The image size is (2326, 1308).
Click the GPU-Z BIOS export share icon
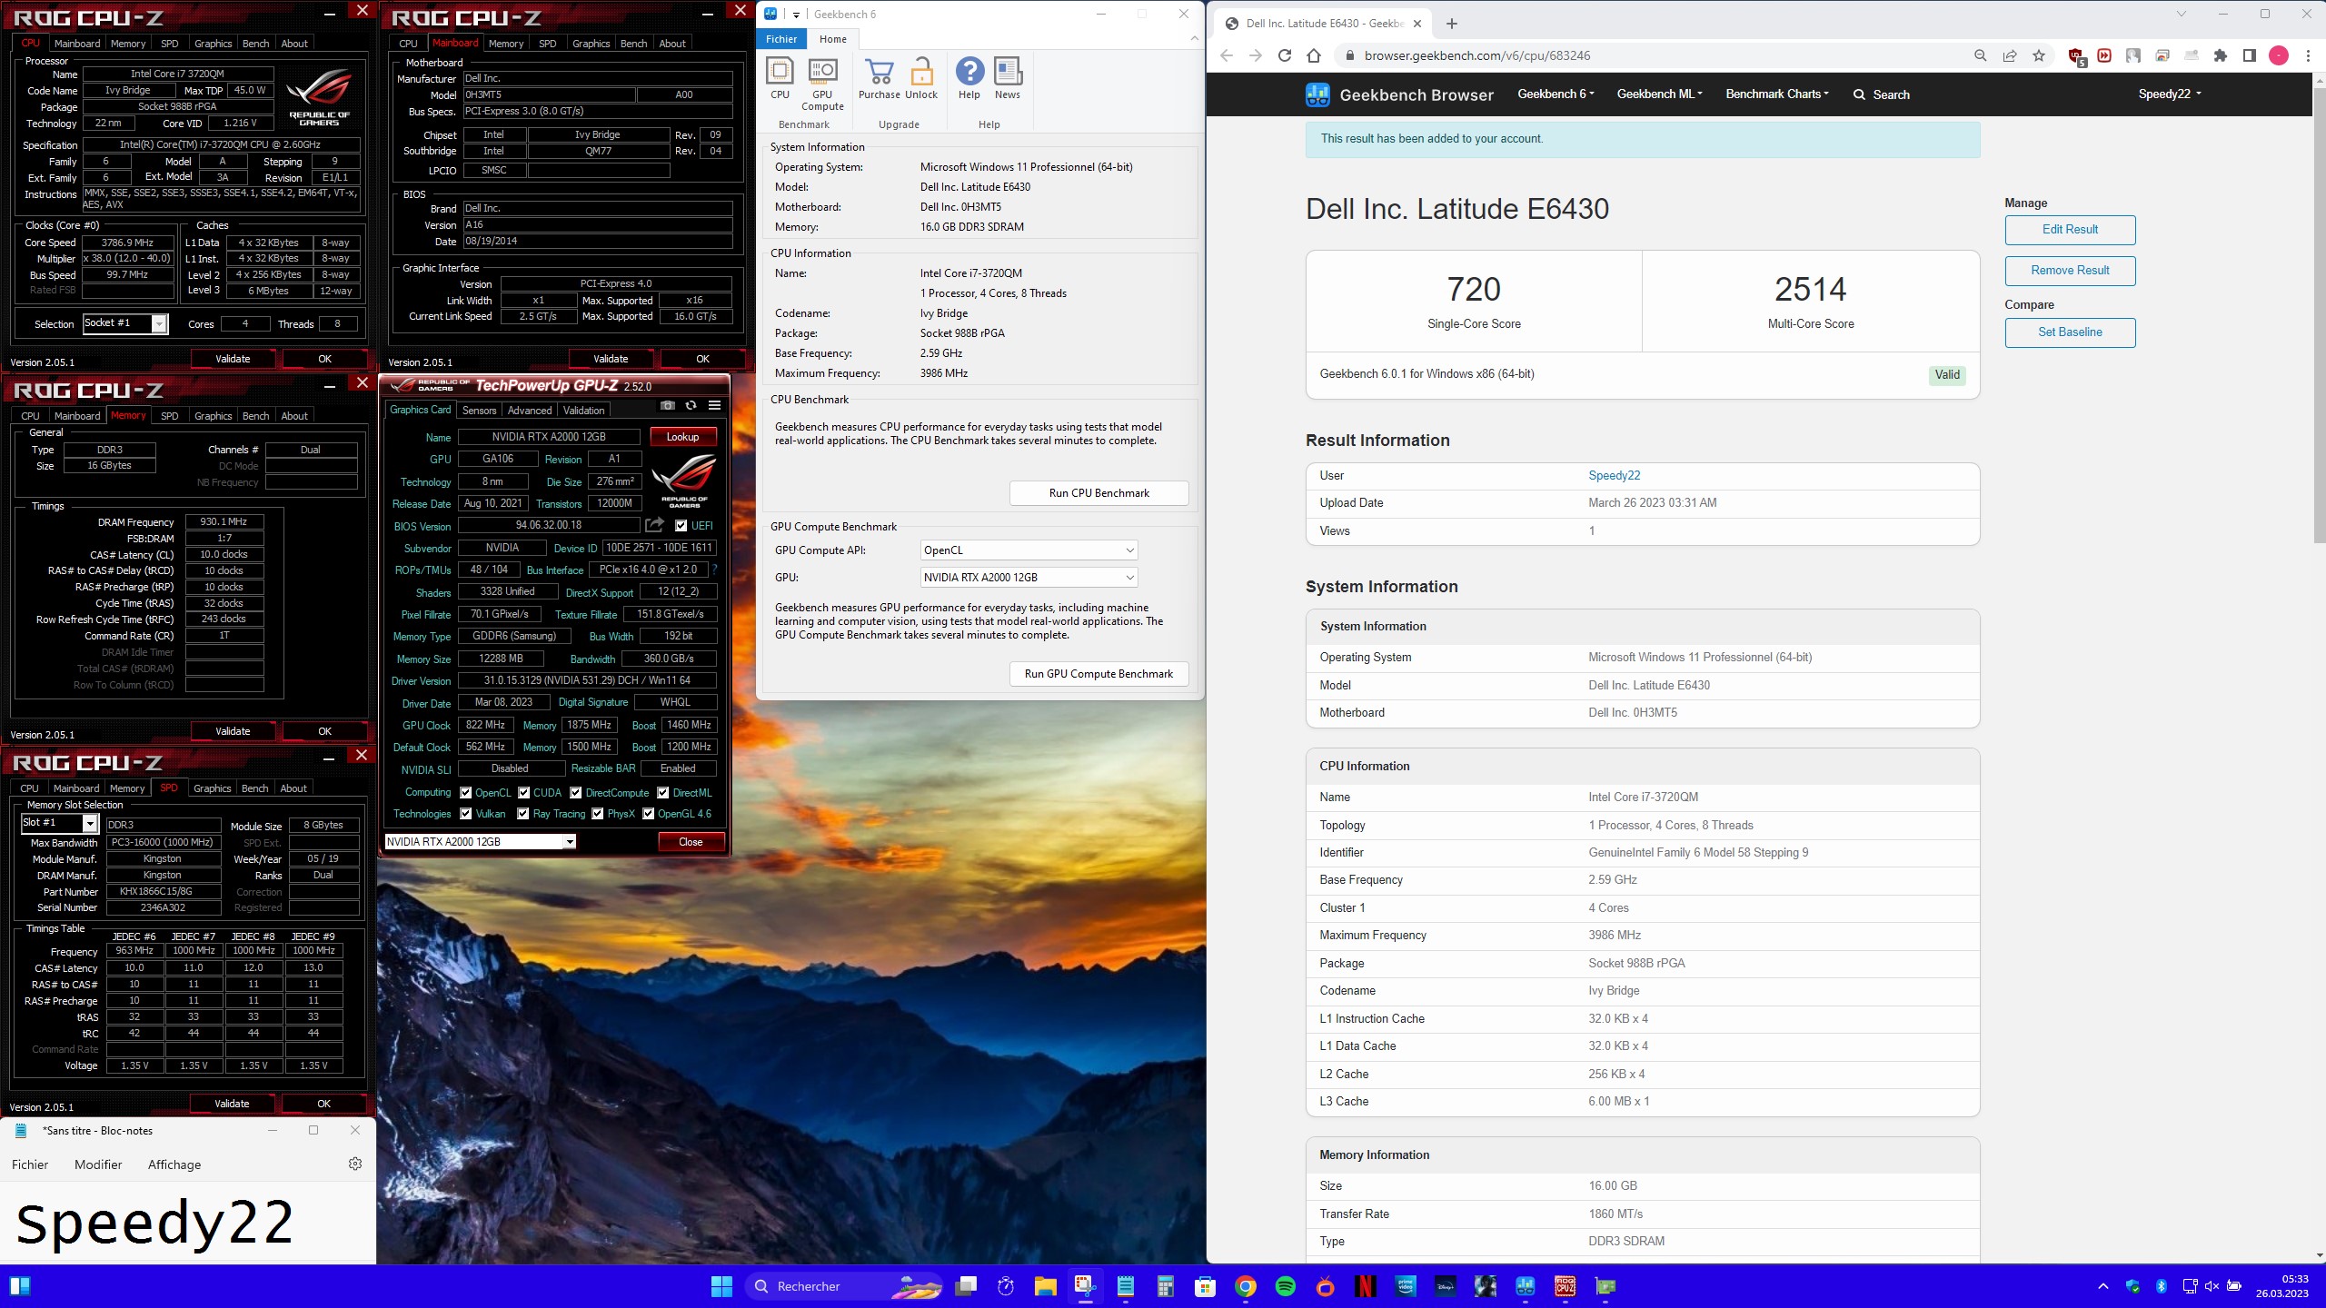(x=654, y=525)
